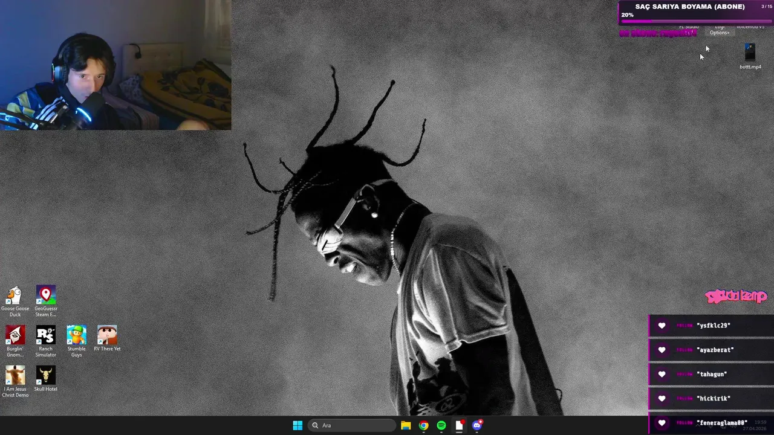Screen dimensions: 774x435
Task: Select the Burglin' Gnomes desktop icon
Action: point(15,341)
